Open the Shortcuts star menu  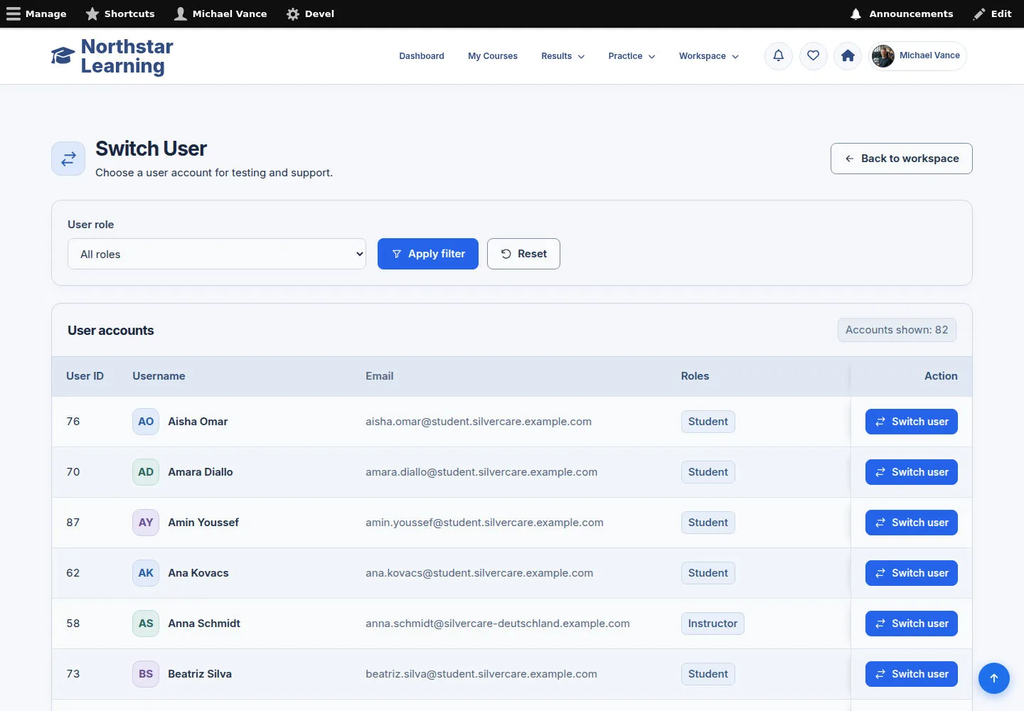pyautogui.click(x=120, y=14)
